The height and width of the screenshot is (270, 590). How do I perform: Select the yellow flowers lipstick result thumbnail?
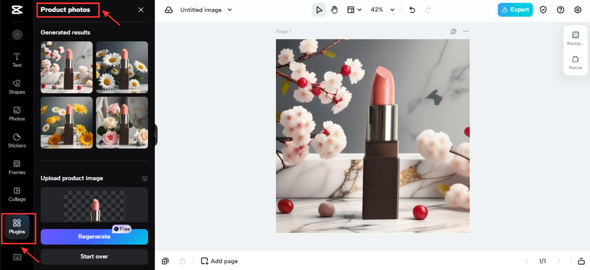point(66,122)
